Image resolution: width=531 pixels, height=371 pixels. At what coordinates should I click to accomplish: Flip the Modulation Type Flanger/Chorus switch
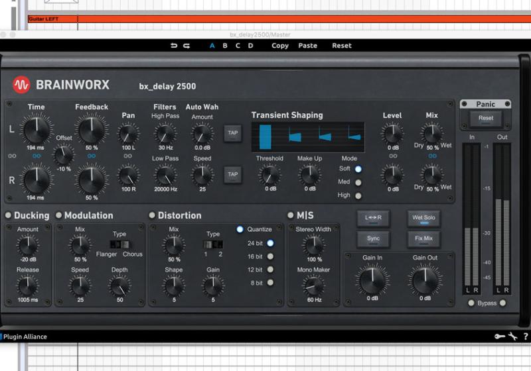tap(120, 244)
